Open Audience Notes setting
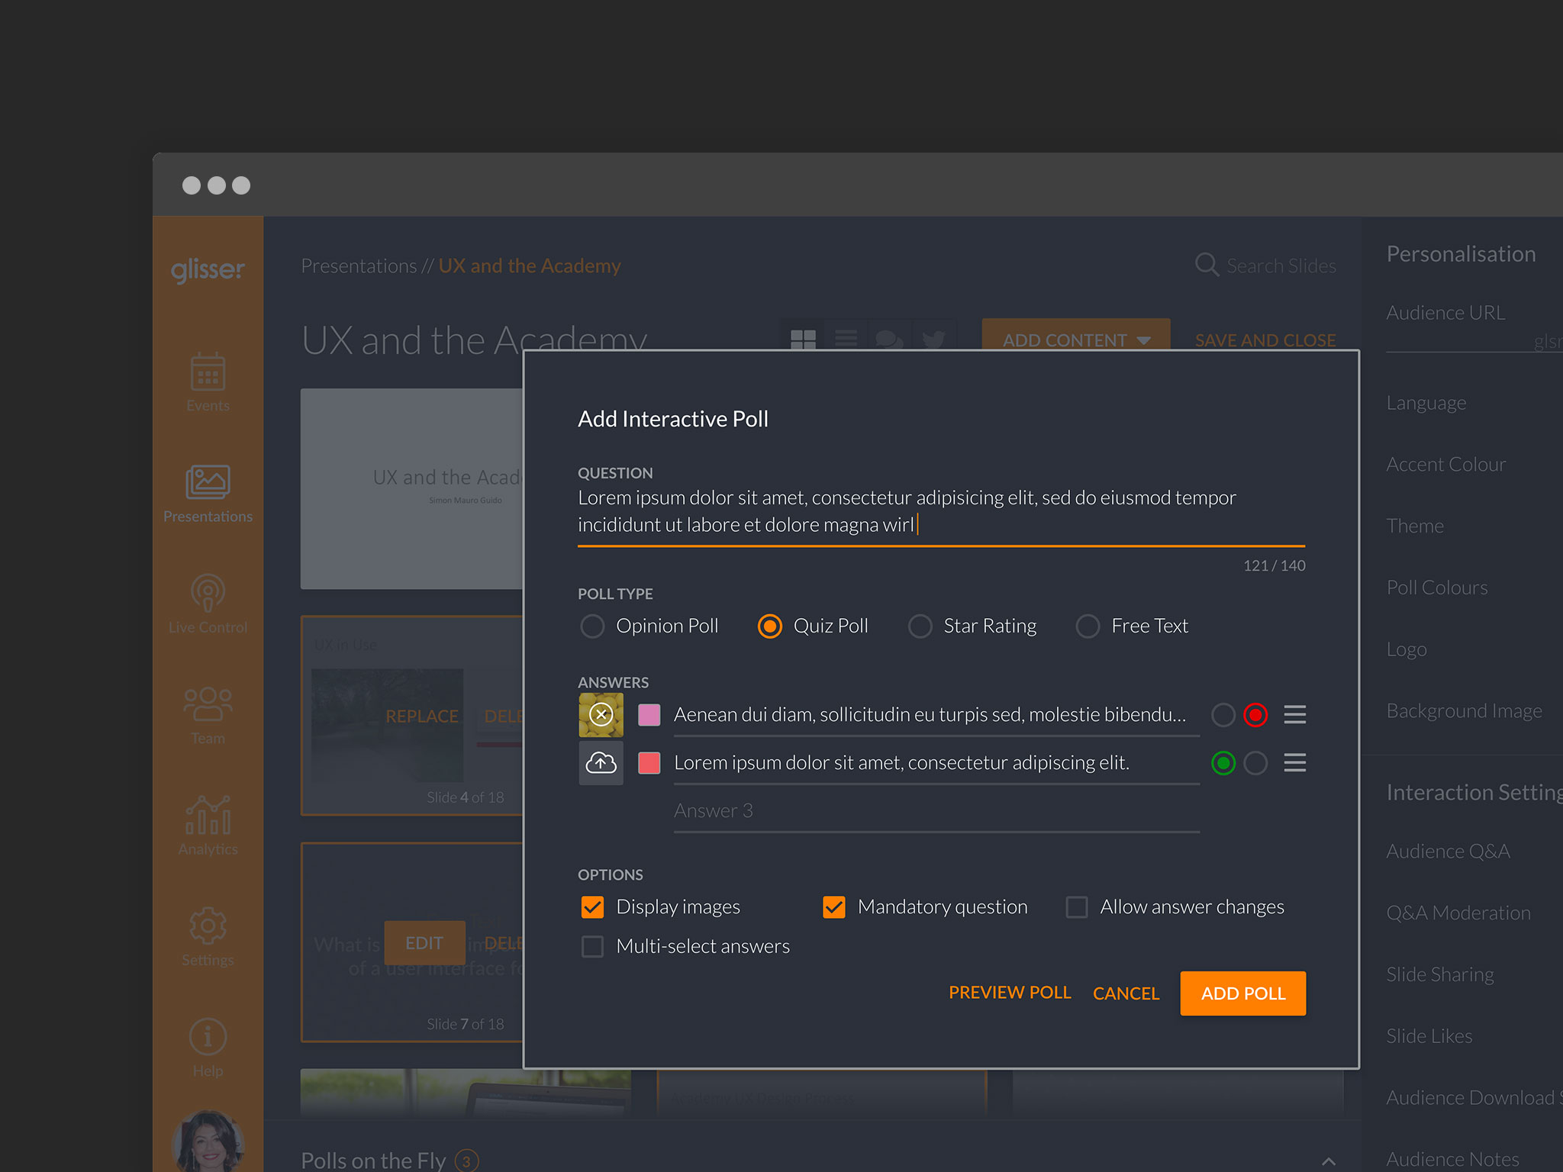 [x=1452, y=1159]
